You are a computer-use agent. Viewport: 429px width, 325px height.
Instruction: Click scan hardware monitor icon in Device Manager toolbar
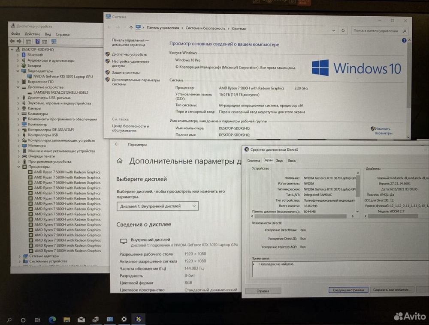point(54,42)
